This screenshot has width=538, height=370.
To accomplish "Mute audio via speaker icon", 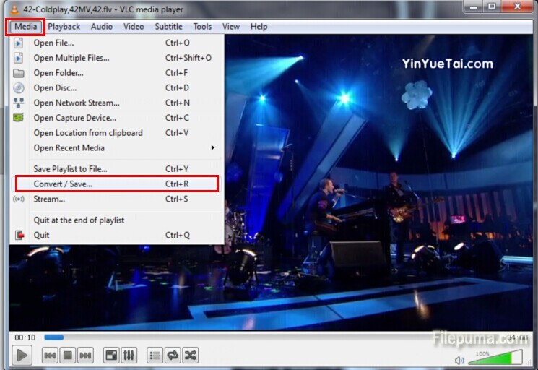I will click(459, 360).
